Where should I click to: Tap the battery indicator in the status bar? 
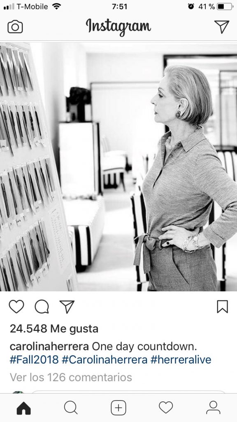pos(225,7)
